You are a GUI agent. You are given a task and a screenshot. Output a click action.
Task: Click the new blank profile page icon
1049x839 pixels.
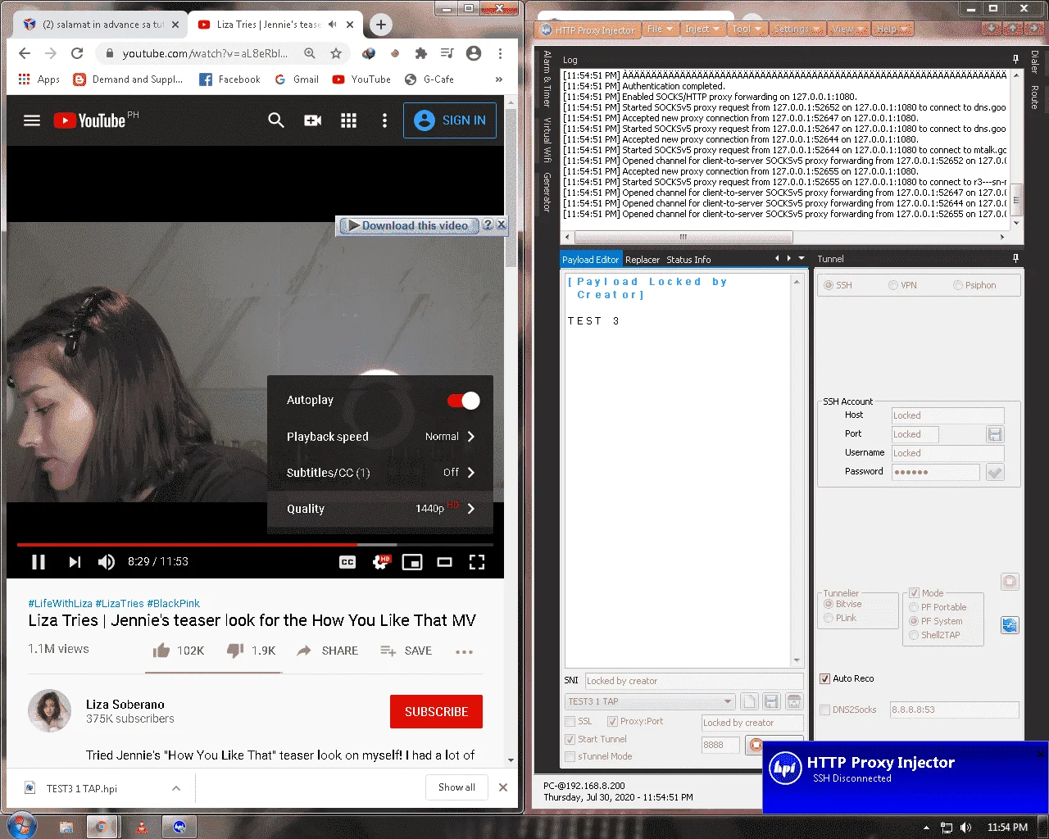coord(749,701)
